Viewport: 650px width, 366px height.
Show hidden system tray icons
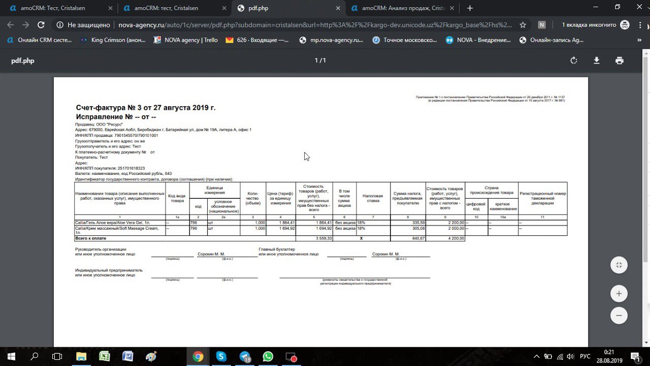pyautogui.click(x=537, y=356)
